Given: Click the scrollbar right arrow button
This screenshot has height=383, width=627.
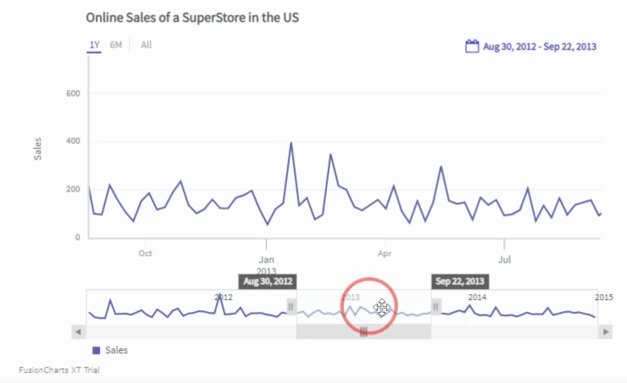Looking at the screenshot, I should [x=605, y=332].
